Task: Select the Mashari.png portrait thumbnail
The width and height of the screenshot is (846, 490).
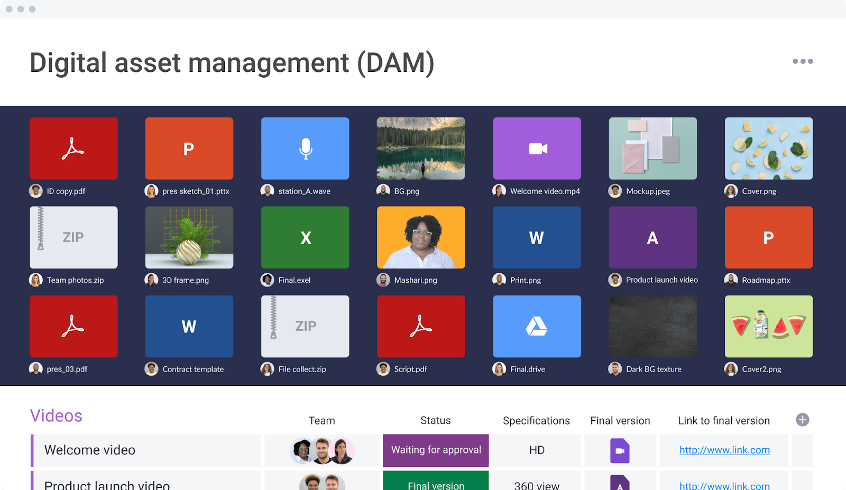Action: click(x=421, y=237)
